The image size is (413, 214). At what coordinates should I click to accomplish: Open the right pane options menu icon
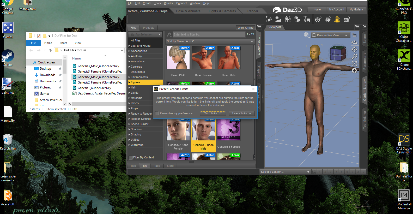[x=365, y=27]
